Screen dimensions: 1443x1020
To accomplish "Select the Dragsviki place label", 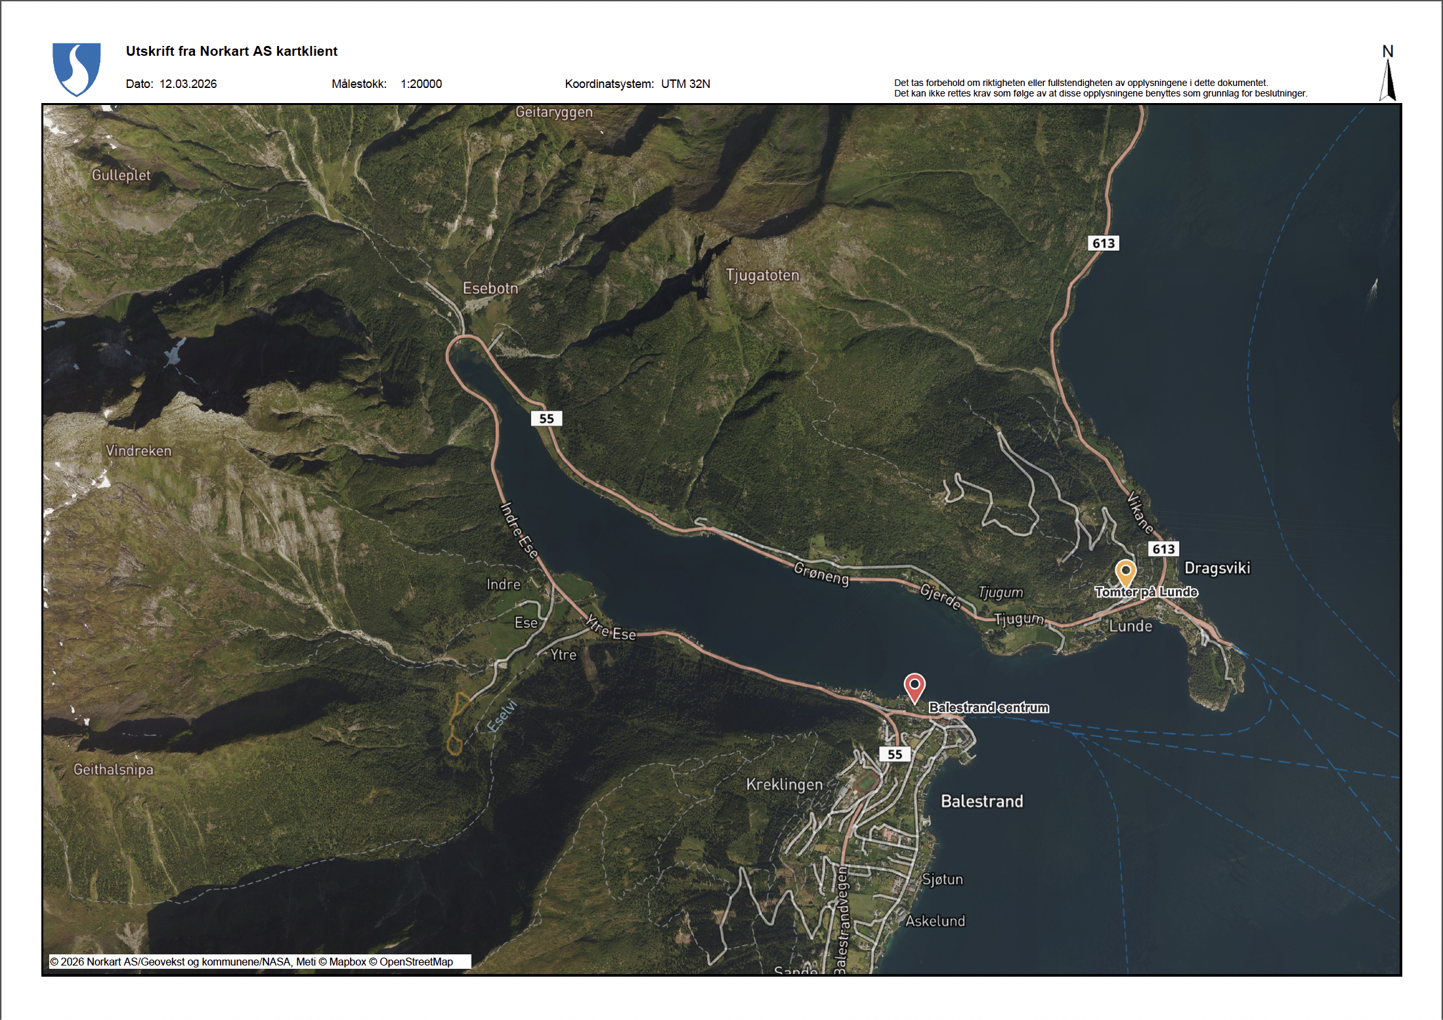I will (x=1218, y=568).
